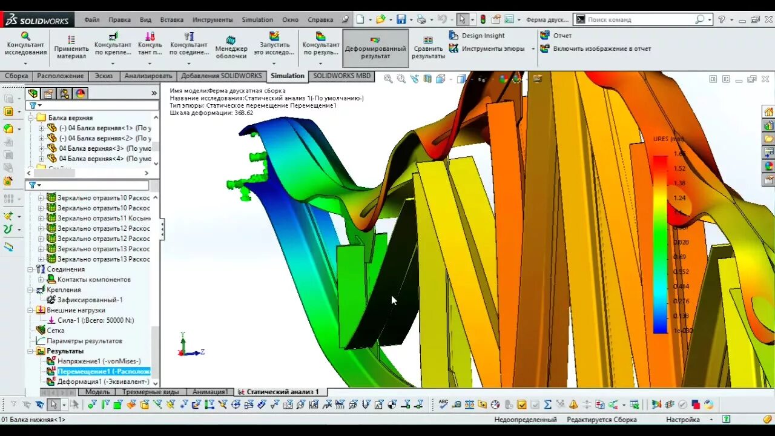Click Include Image in Report

coord(596,48)
